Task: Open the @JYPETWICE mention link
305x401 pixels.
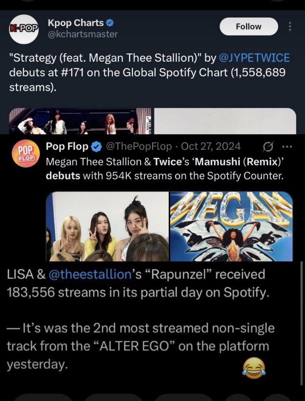Action: (x=255, y=58)
